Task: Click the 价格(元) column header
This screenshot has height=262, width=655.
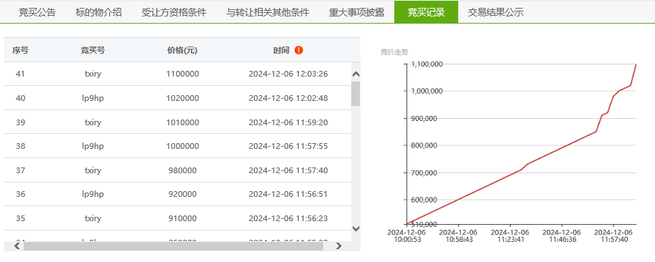Action: tap(182, 50)
